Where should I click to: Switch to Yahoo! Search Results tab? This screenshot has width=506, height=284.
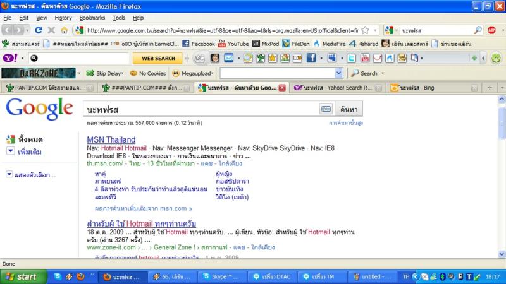pos(338,88)
